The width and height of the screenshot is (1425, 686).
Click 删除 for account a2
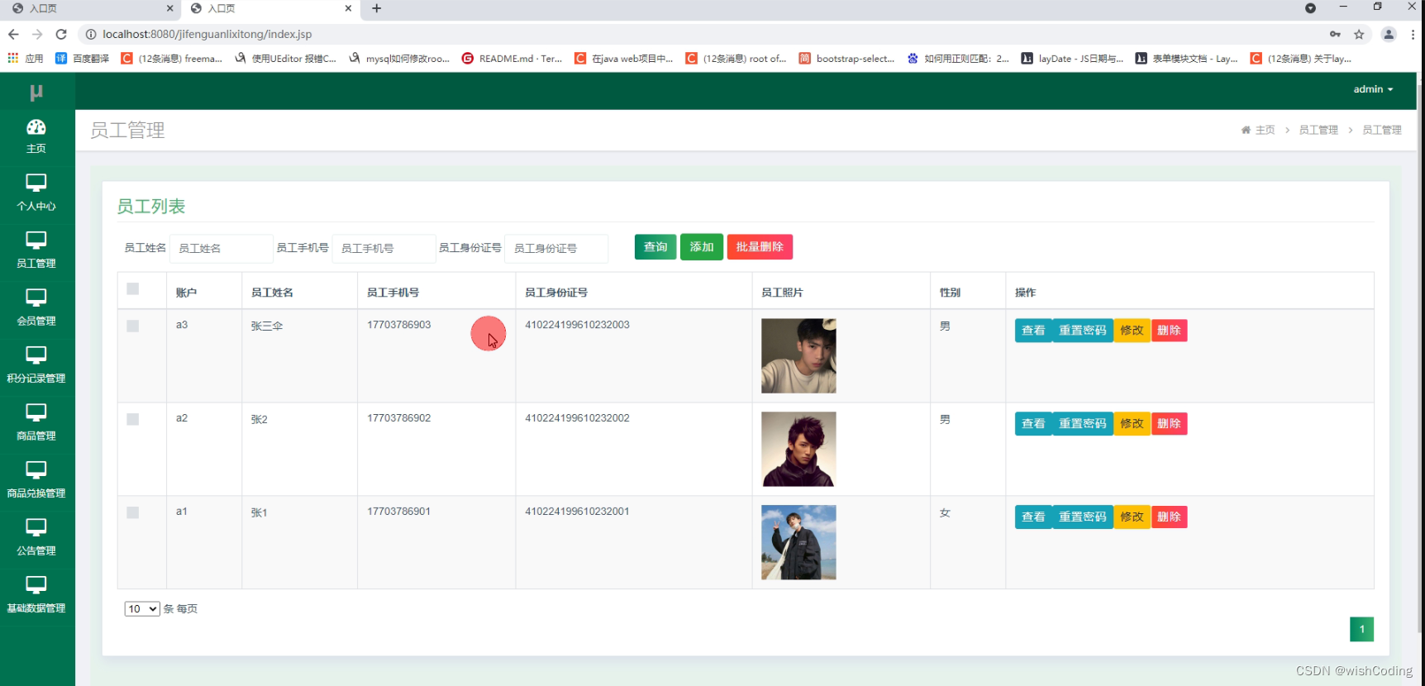(x=1169, y=424)
